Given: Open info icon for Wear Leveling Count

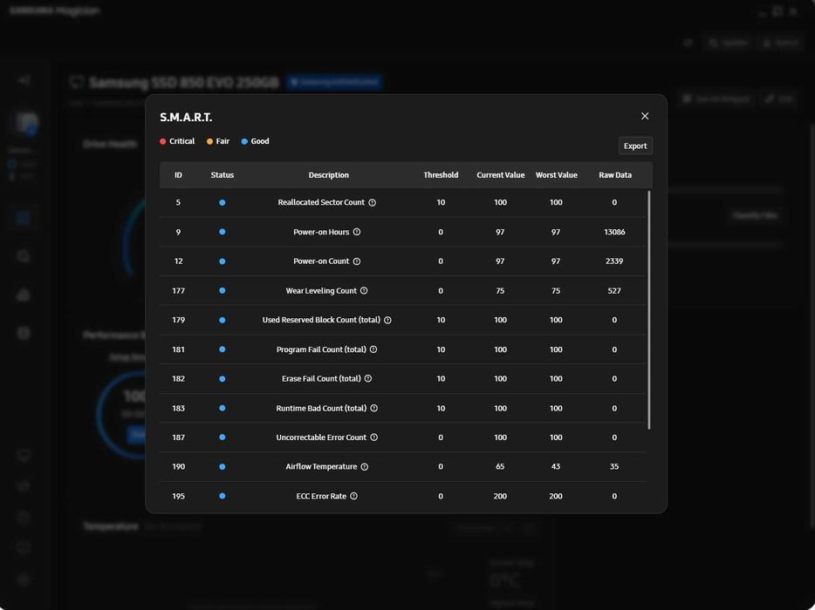Looking at the screenshot, I should (x=364, y=291).
